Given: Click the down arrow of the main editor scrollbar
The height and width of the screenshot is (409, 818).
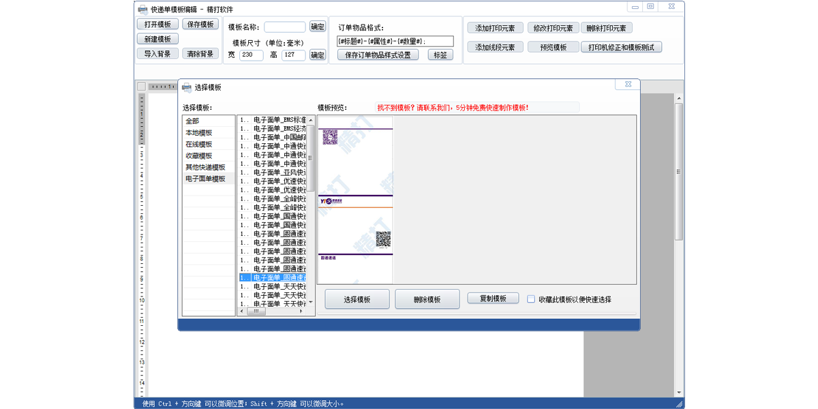Looking at the screenshot, I should point(679,392).
